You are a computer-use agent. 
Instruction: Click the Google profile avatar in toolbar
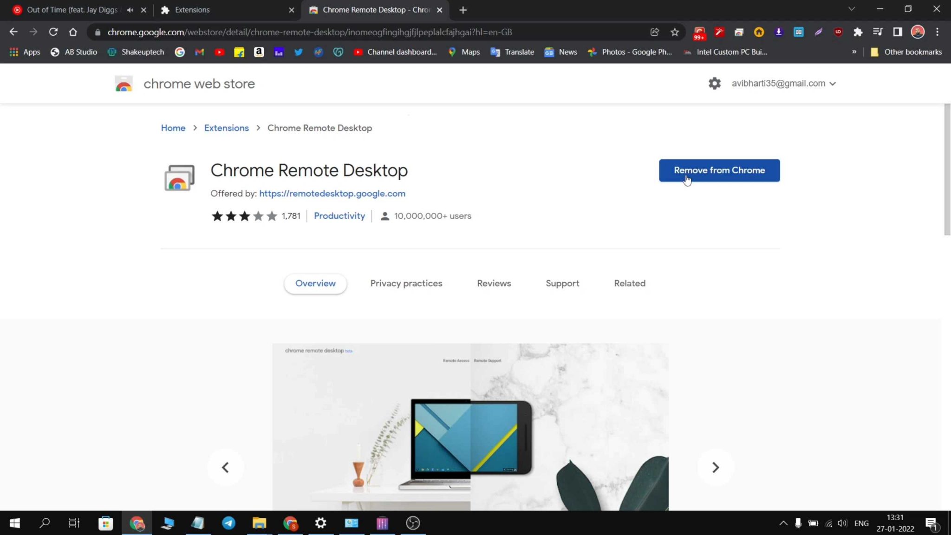coord(917,32)
